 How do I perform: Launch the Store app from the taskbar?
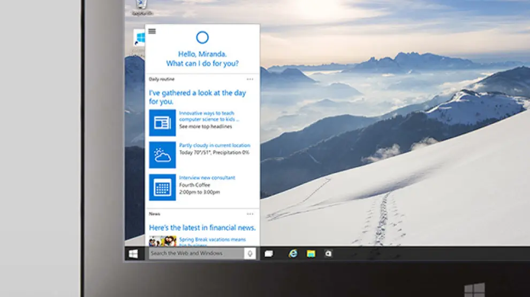click(x=328, y=254)
